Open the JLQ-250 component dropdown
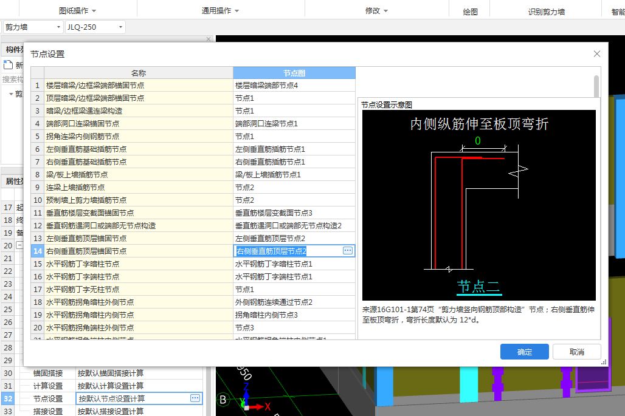 click(x=120, y=27)
